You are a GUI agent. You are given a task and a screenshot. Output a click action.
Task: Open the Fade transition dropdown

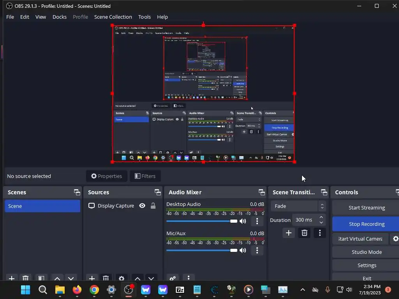298,206
